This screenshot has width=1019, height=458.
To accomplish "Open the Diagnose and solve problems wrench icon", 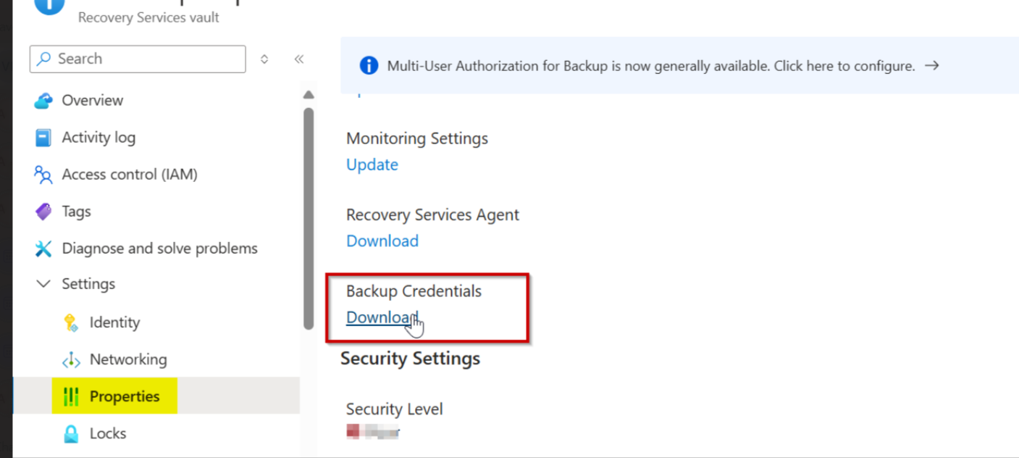I will 43,249.
